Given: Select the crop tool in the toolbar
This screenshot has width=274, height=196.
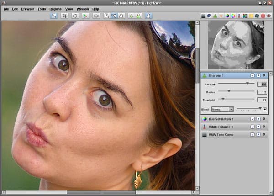Looking at the screenshot, I should click(64, 16).
